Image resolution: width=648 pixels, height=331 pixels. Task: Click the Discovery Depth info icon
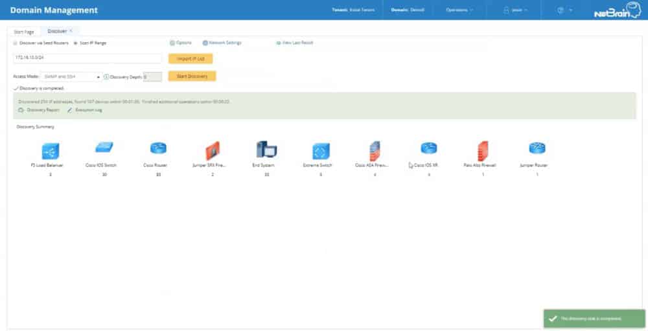pyautogui.click(x=106, y=77)
